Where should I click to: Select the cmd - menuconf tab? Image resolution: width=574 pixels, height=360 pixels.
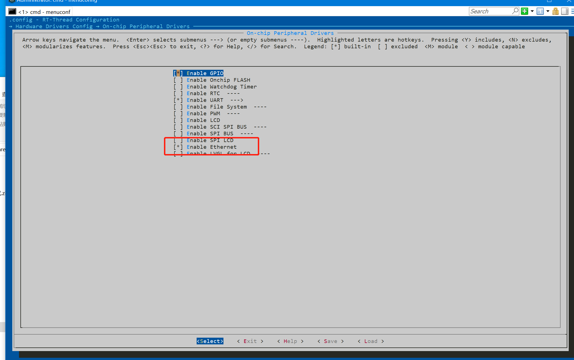click(x=44, y=12)
